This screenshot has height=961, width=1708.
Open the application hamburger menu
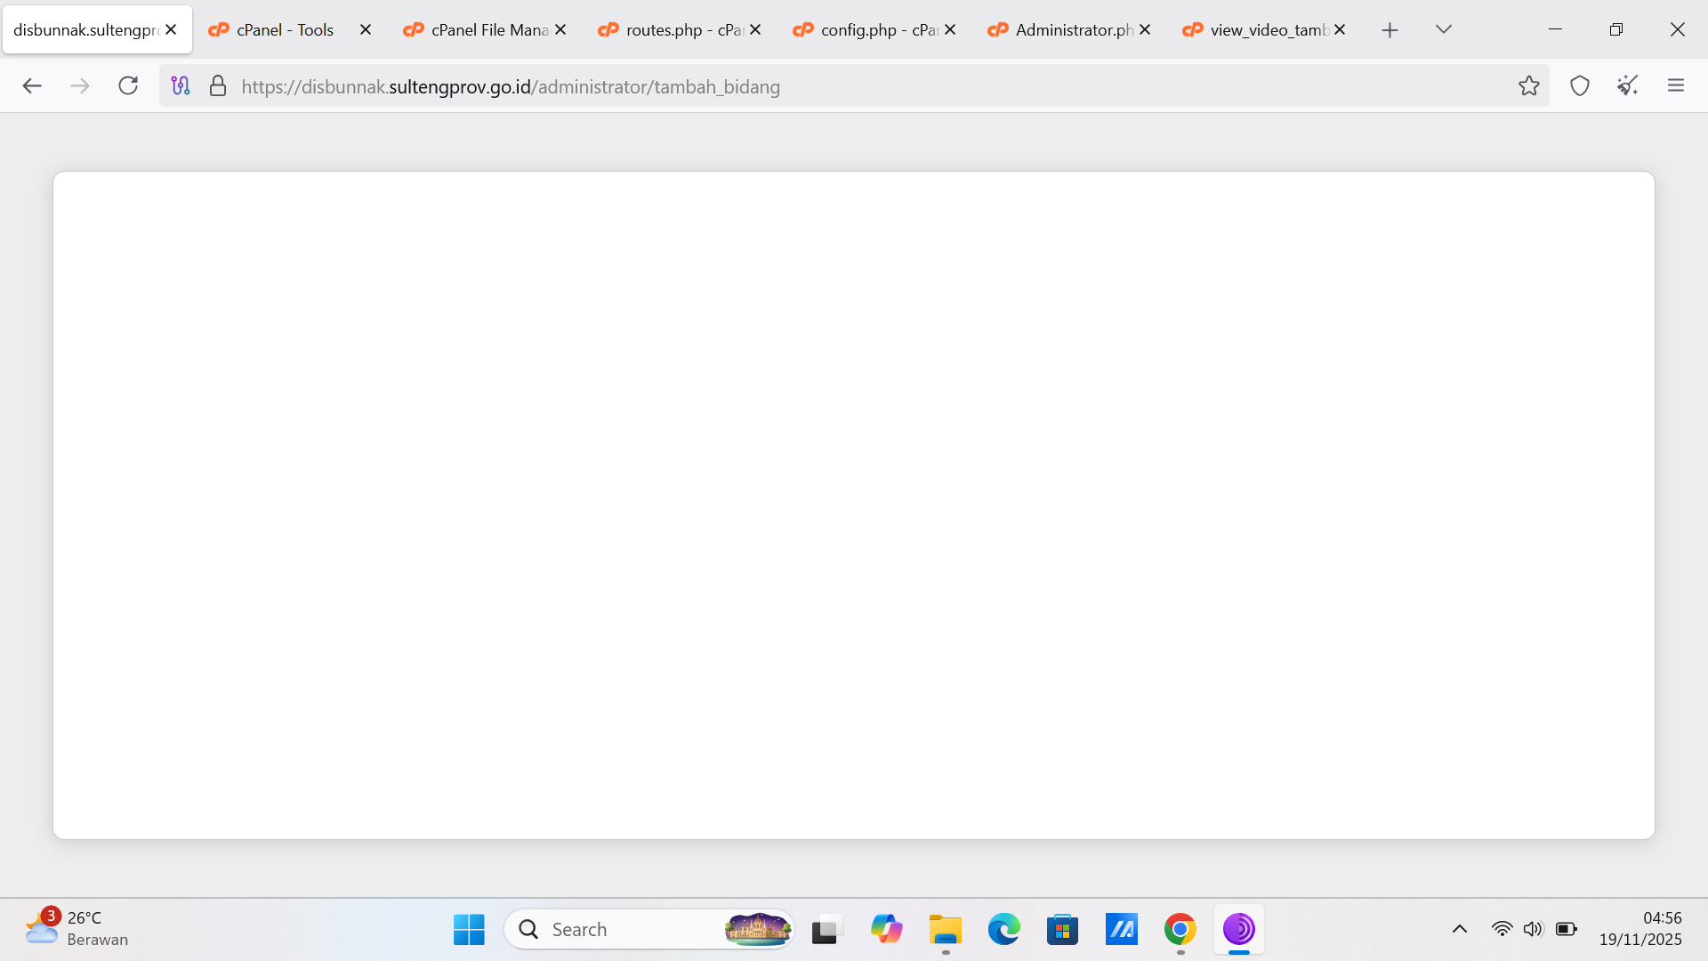pos(1675,85)
